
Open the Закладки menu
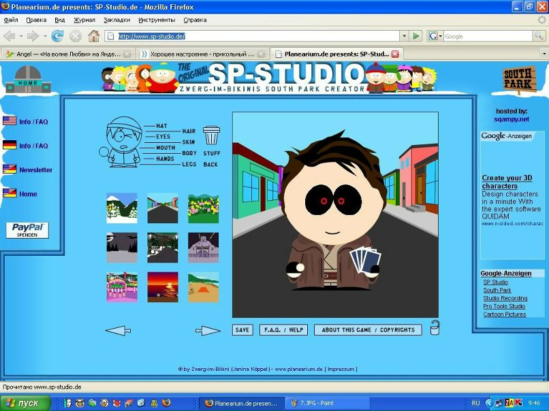[117, 20]
